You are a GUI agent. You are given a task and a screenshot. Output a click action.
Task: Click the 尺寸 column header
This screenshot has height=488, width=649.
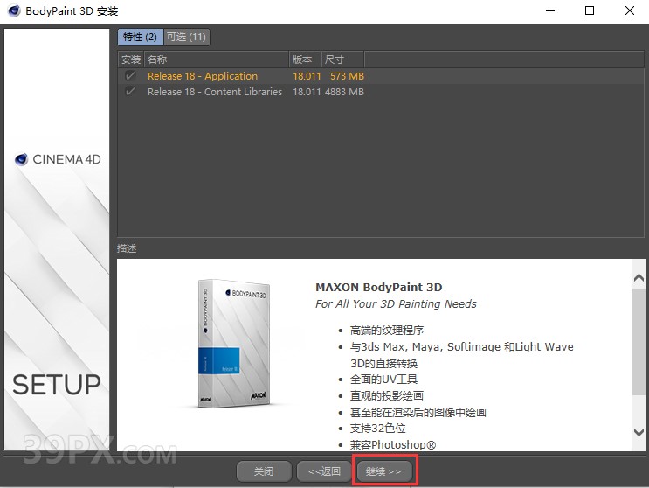point(342,59)
